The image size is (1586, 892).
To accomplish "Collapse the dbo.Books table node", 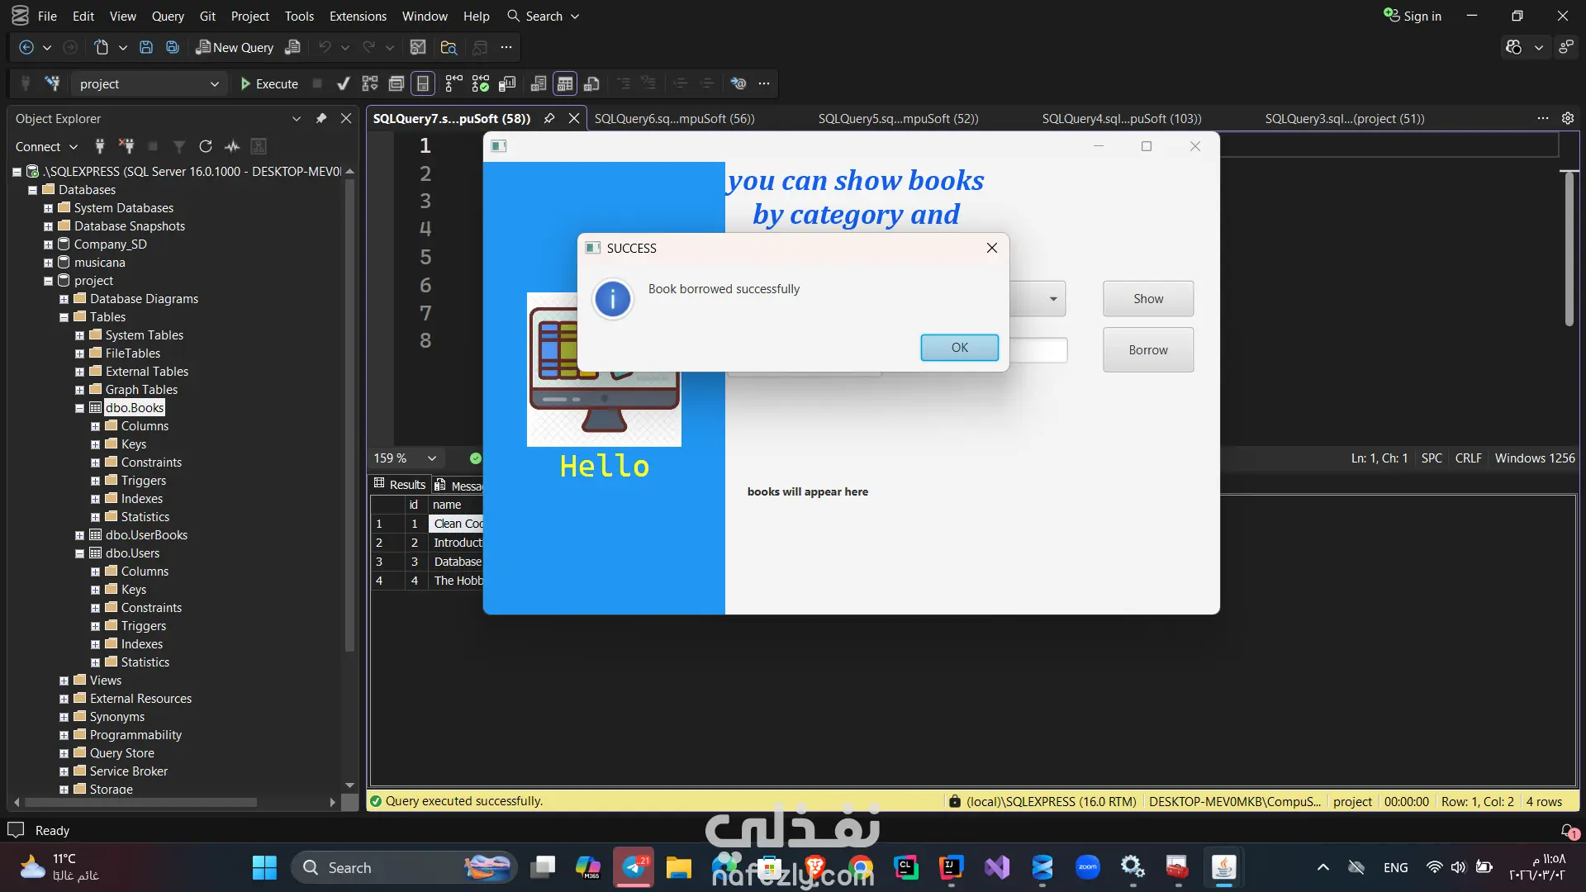I will pos(80,408).
